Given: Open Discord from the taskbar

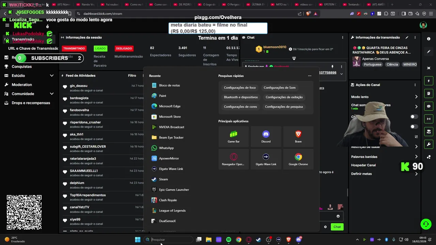Looking at the screenshot, I should click(x=299, y=240).
